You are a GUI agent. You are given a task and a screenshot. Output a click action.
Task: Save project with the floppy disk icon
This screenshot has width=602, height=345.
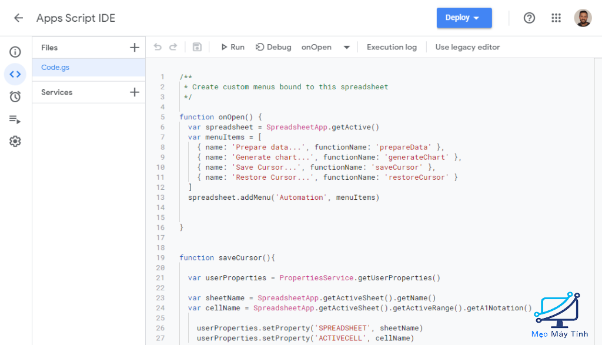[x=197, y=47]
